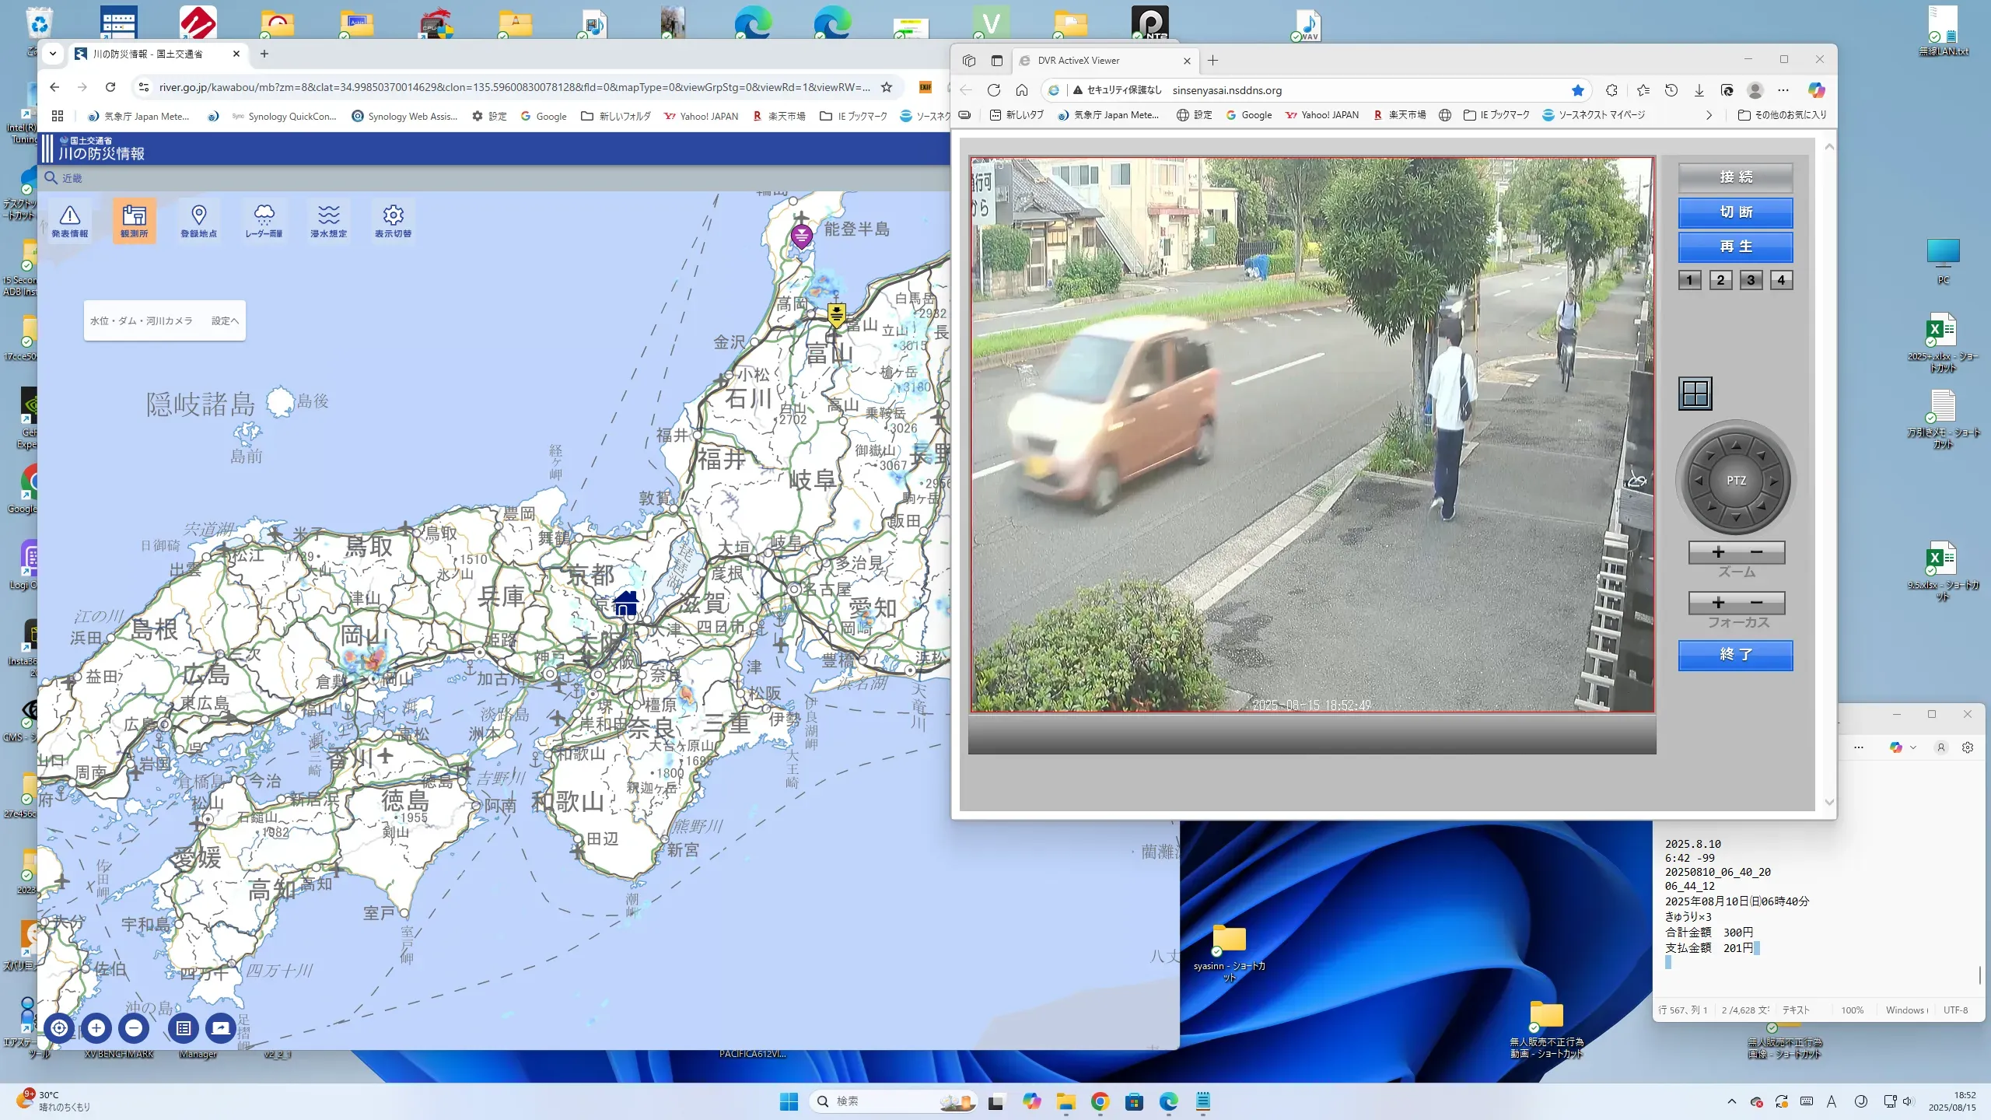The width and height of the screenshot is (1991, 1120).
Task: Open the 気象庁 Japan Mete bookmark in Edge
Action: coord(1107,115)
